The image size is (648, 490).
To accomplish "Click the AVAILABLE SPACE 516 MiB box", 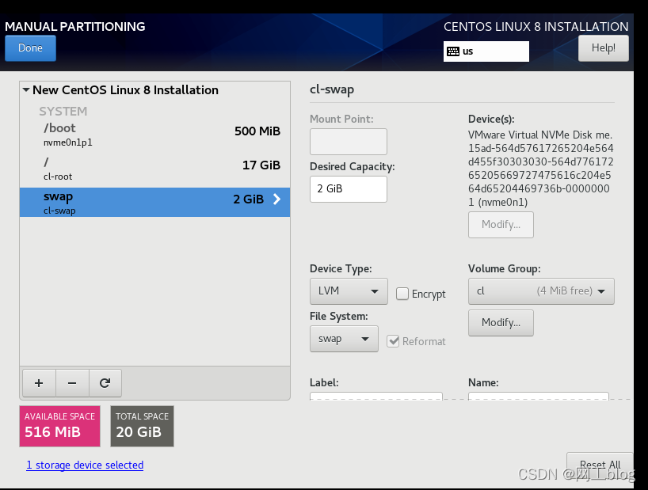I will click(x=60, y=426).
